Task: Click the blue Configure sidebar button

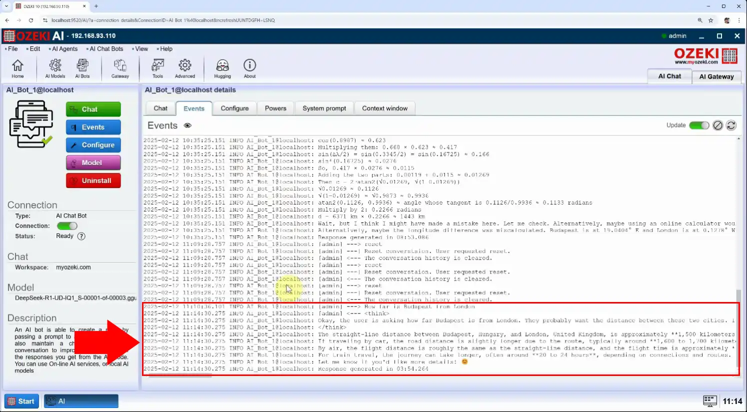Action: point(93,145)
